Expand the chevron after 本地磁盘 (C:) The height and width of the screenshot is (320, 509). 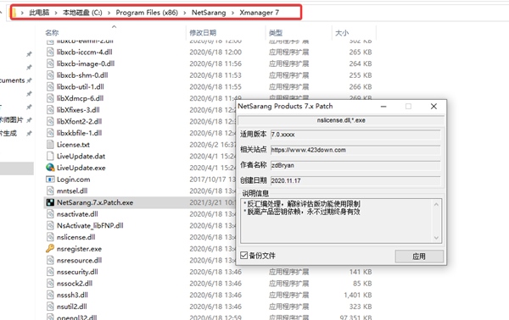pyautogui.click(x=109, y=13)
